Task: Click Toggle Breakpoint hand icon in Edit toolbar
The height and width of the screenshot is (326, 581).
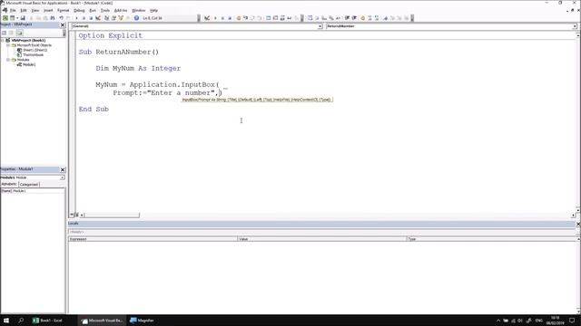Action: pos(363,18)
